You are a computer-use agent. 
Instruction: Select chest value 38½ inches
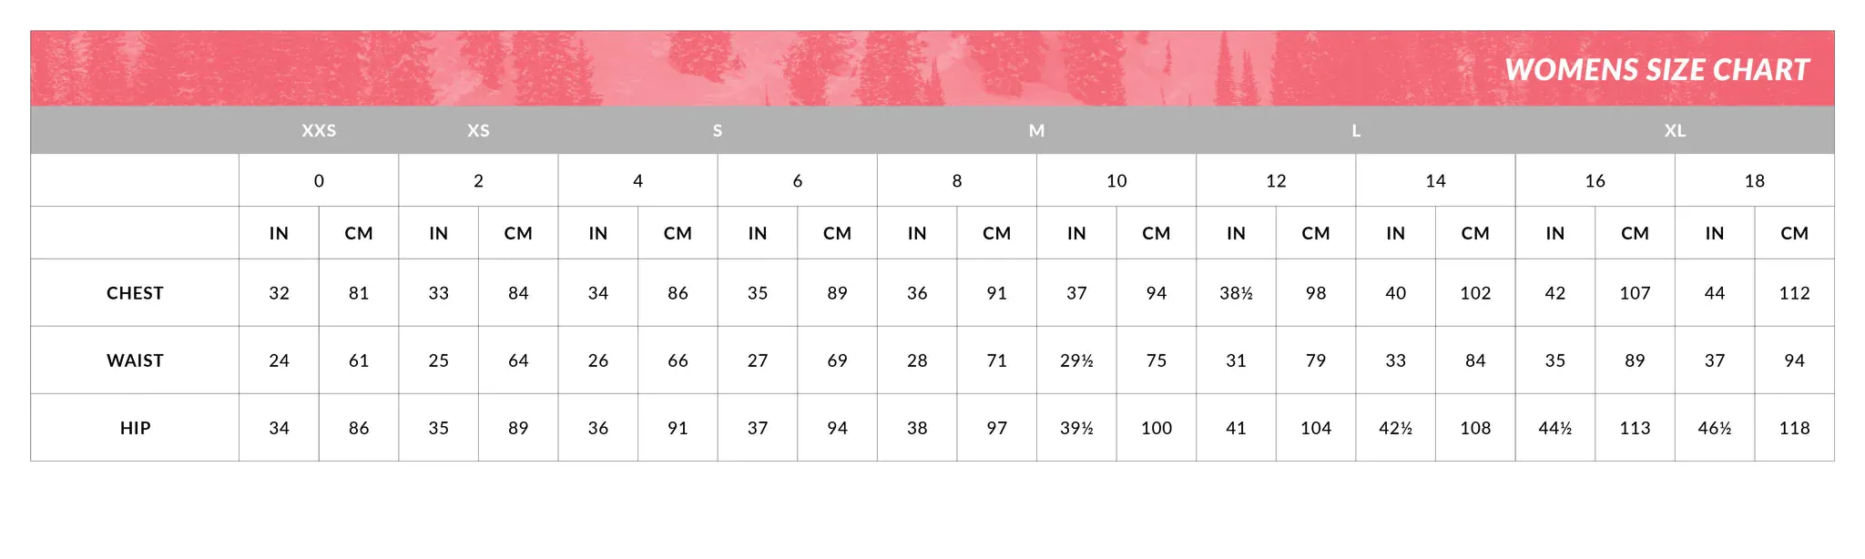click(x=1236, y=293)
